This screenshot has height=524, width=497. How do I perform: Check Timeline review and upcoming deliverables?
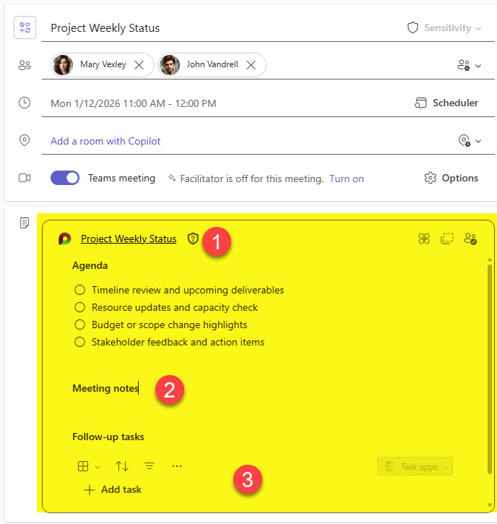[79, 290]
